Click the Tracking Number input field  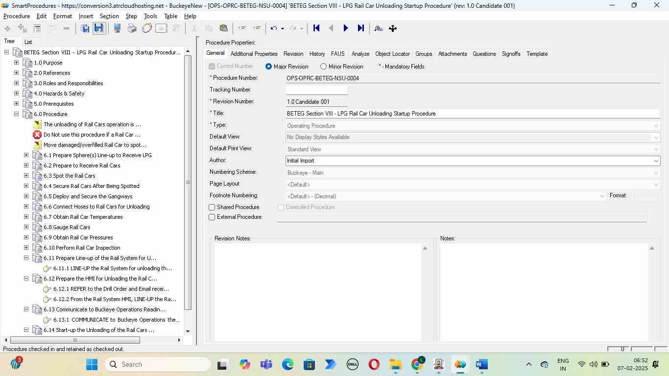[x=316, y=90]
